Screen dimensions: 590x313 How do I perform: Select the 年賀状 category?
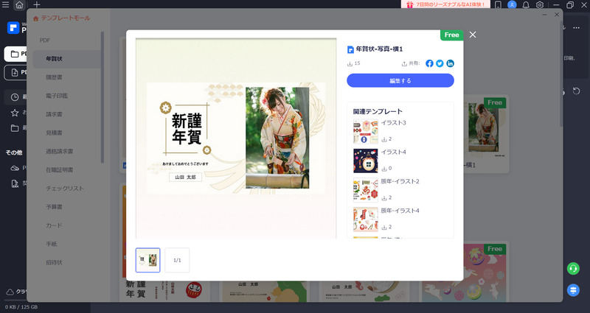[66, 59]
